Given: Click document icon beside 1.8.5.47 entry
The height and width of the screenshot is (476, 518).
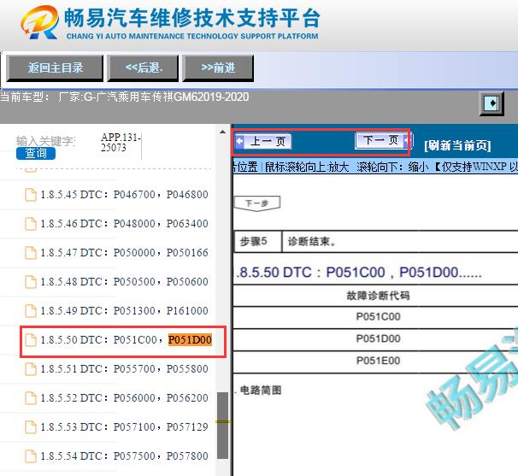Looking at the screenshot, I should [31, 253].
